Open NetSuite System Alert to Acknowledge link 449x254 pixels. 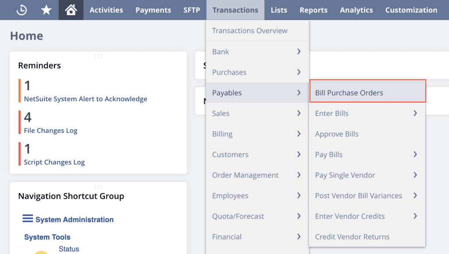86,99
